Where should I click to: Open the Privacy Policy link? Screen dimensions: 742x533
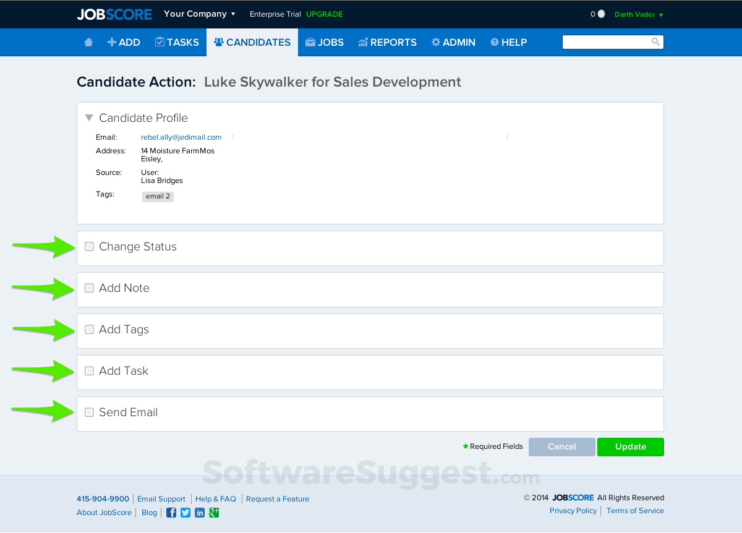[x=573, y=510]
